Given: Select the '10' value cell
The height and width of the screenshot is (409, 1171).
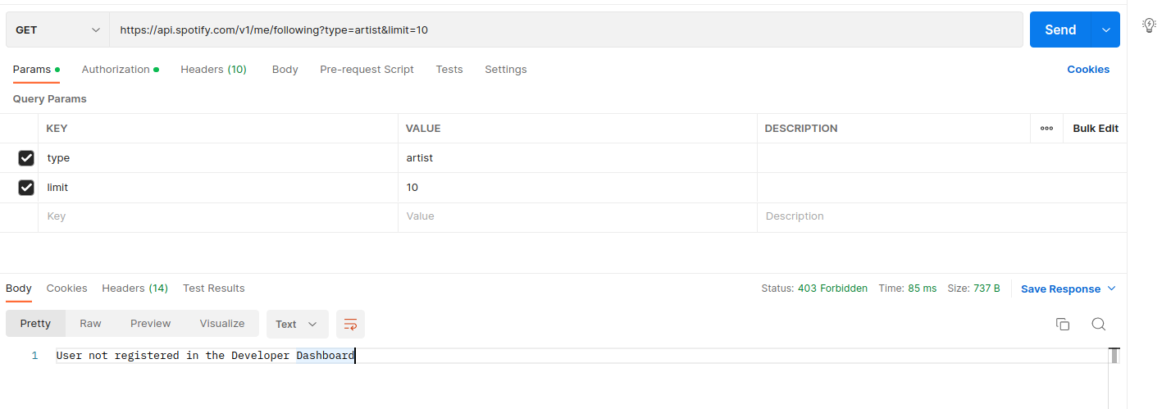Looking at the screenshot, I should (x=577, y=188).
